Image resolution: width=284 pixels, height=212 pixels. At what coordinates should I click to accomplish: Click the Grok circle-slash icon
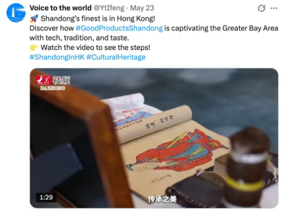(261, 8)
